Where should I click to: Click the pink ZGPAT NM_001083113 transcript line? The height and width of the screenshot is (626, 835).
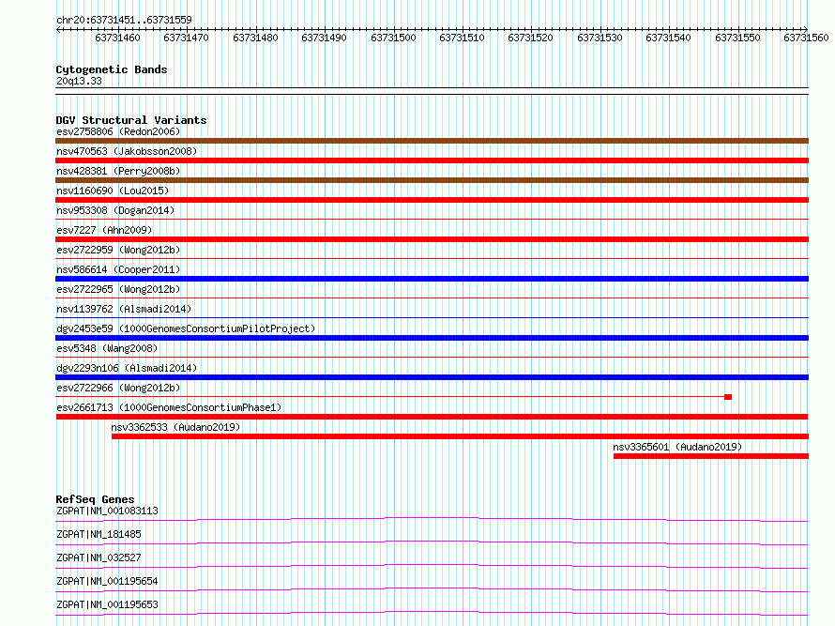click(x=432, y=519)
